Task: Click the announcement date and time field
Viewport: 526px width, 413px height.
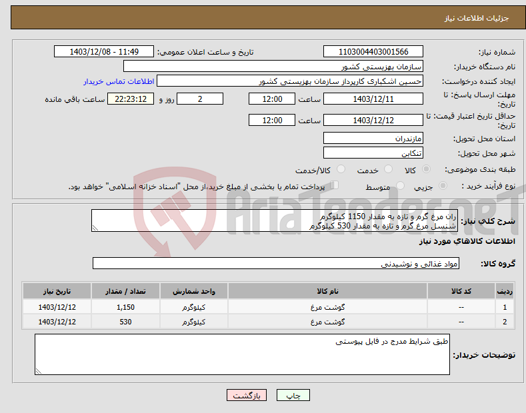Action: click(x=104, y=52)
